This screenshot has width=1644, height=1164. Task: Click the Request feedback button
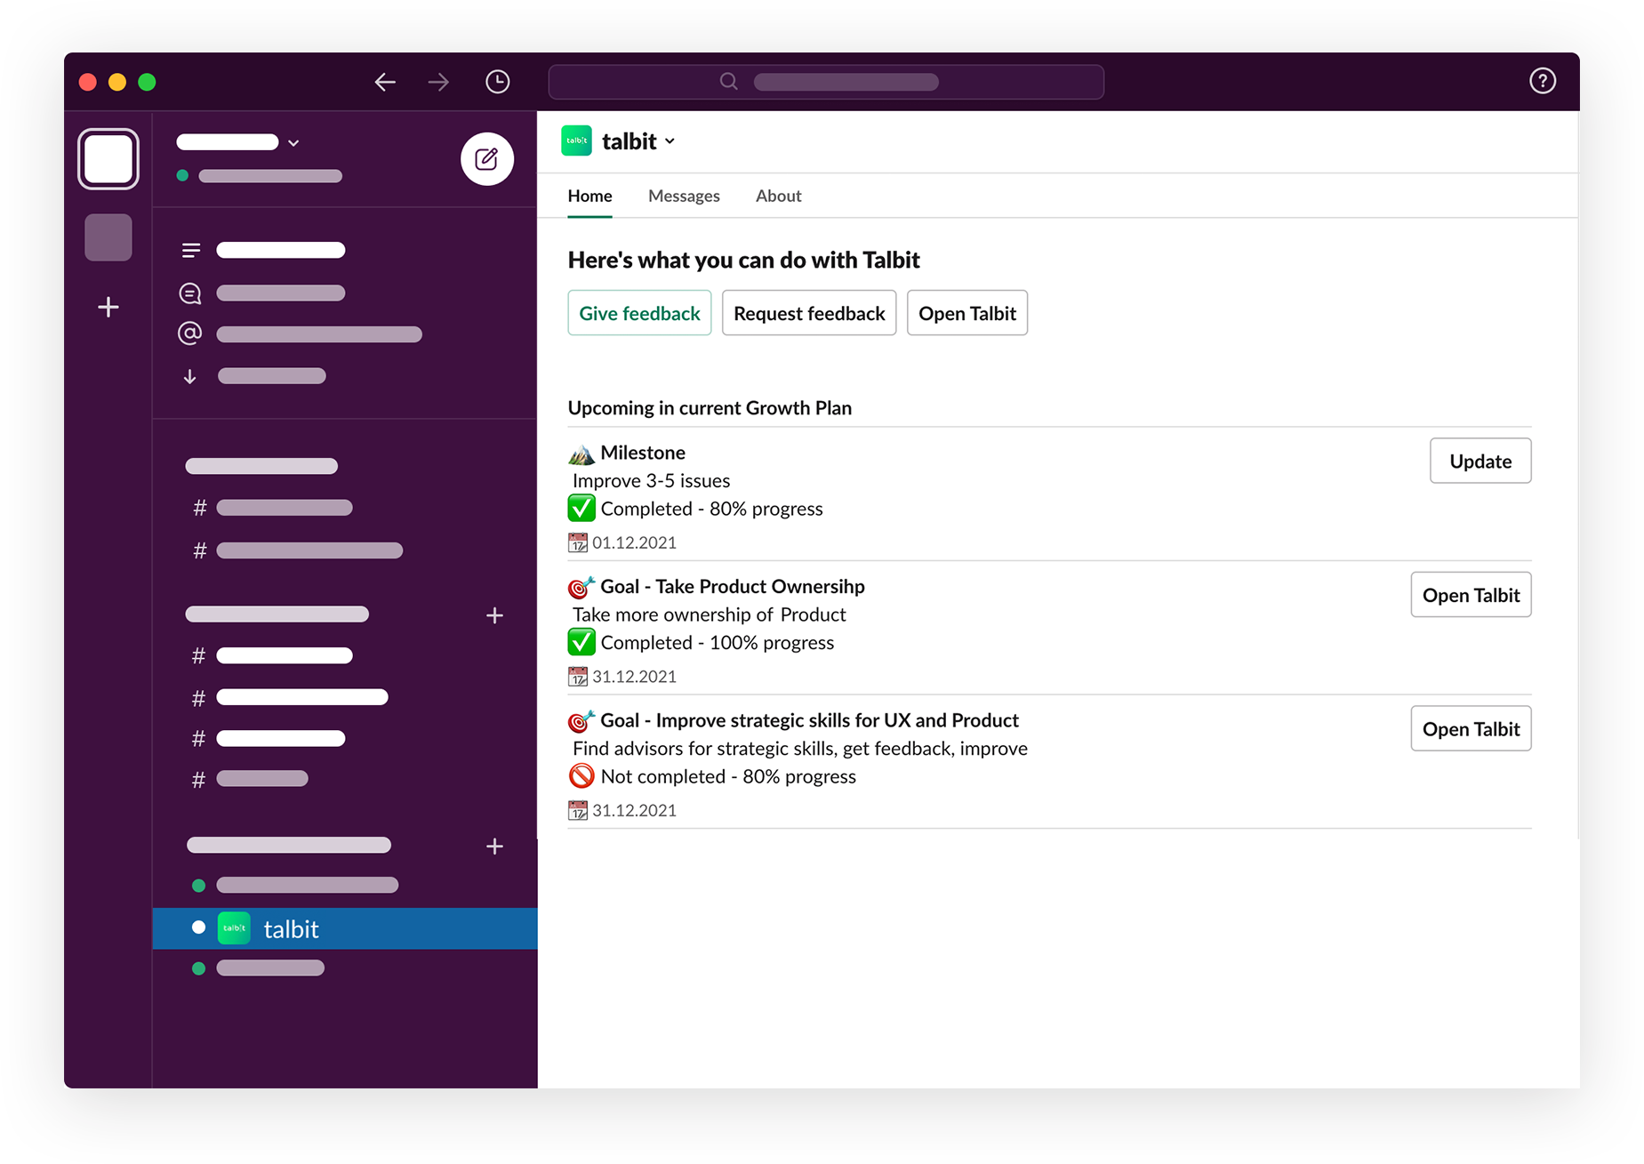[x=809, y=313]
